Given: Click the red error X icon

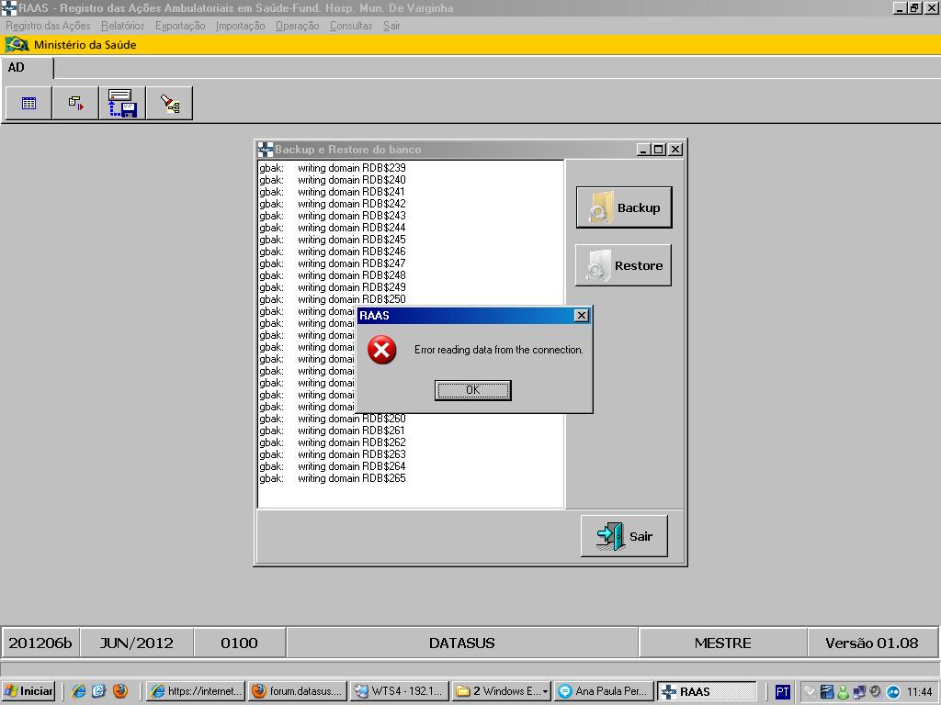Looking at the screenshot, I should [x=381, y=350].
